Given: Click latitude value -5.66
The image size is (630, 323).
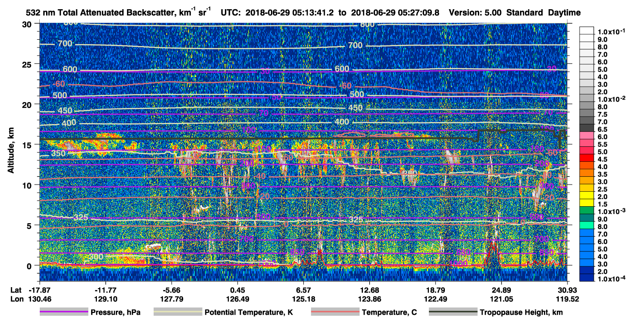Looking at the screenshot, I should (173, 290).
